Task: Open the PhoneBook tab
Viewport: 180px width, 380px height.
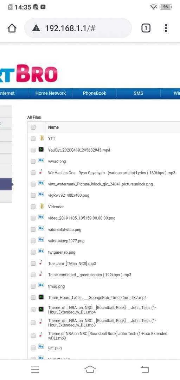Action: [x=95, y=93]
